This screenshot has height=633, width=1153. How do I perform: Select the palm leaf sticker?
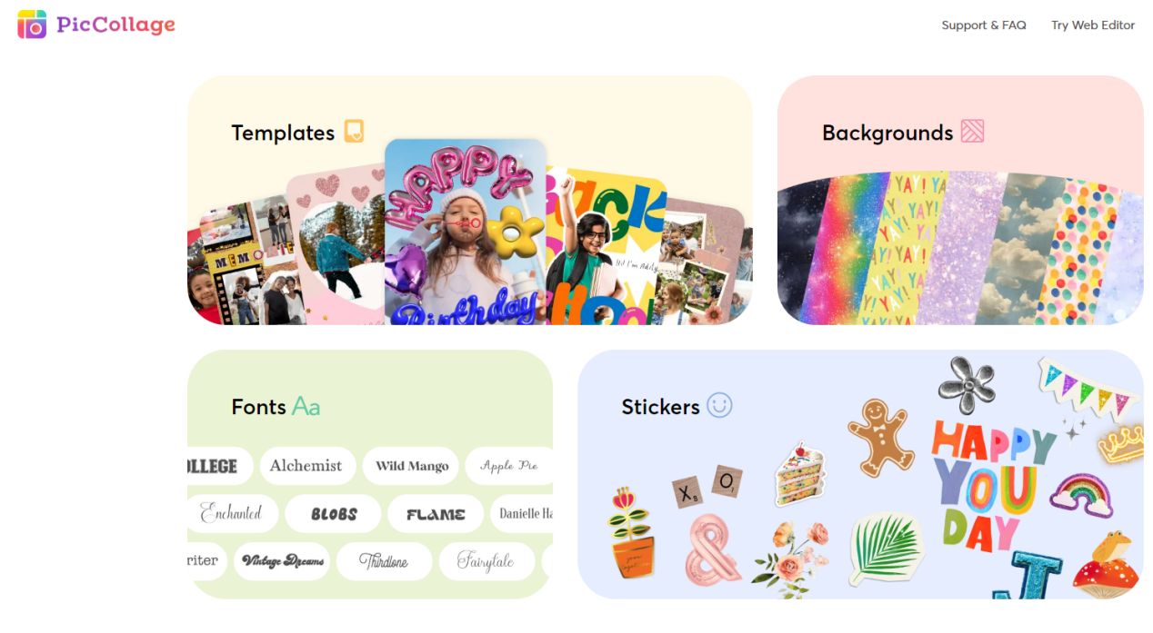(886, 548)
